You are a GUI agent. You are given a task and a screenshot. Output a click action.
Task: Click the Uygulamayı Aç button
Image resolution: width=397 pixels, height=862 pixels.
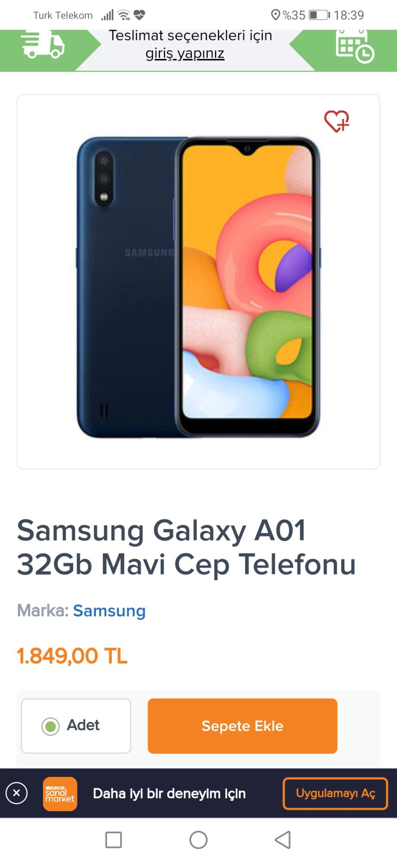(335, 793)
